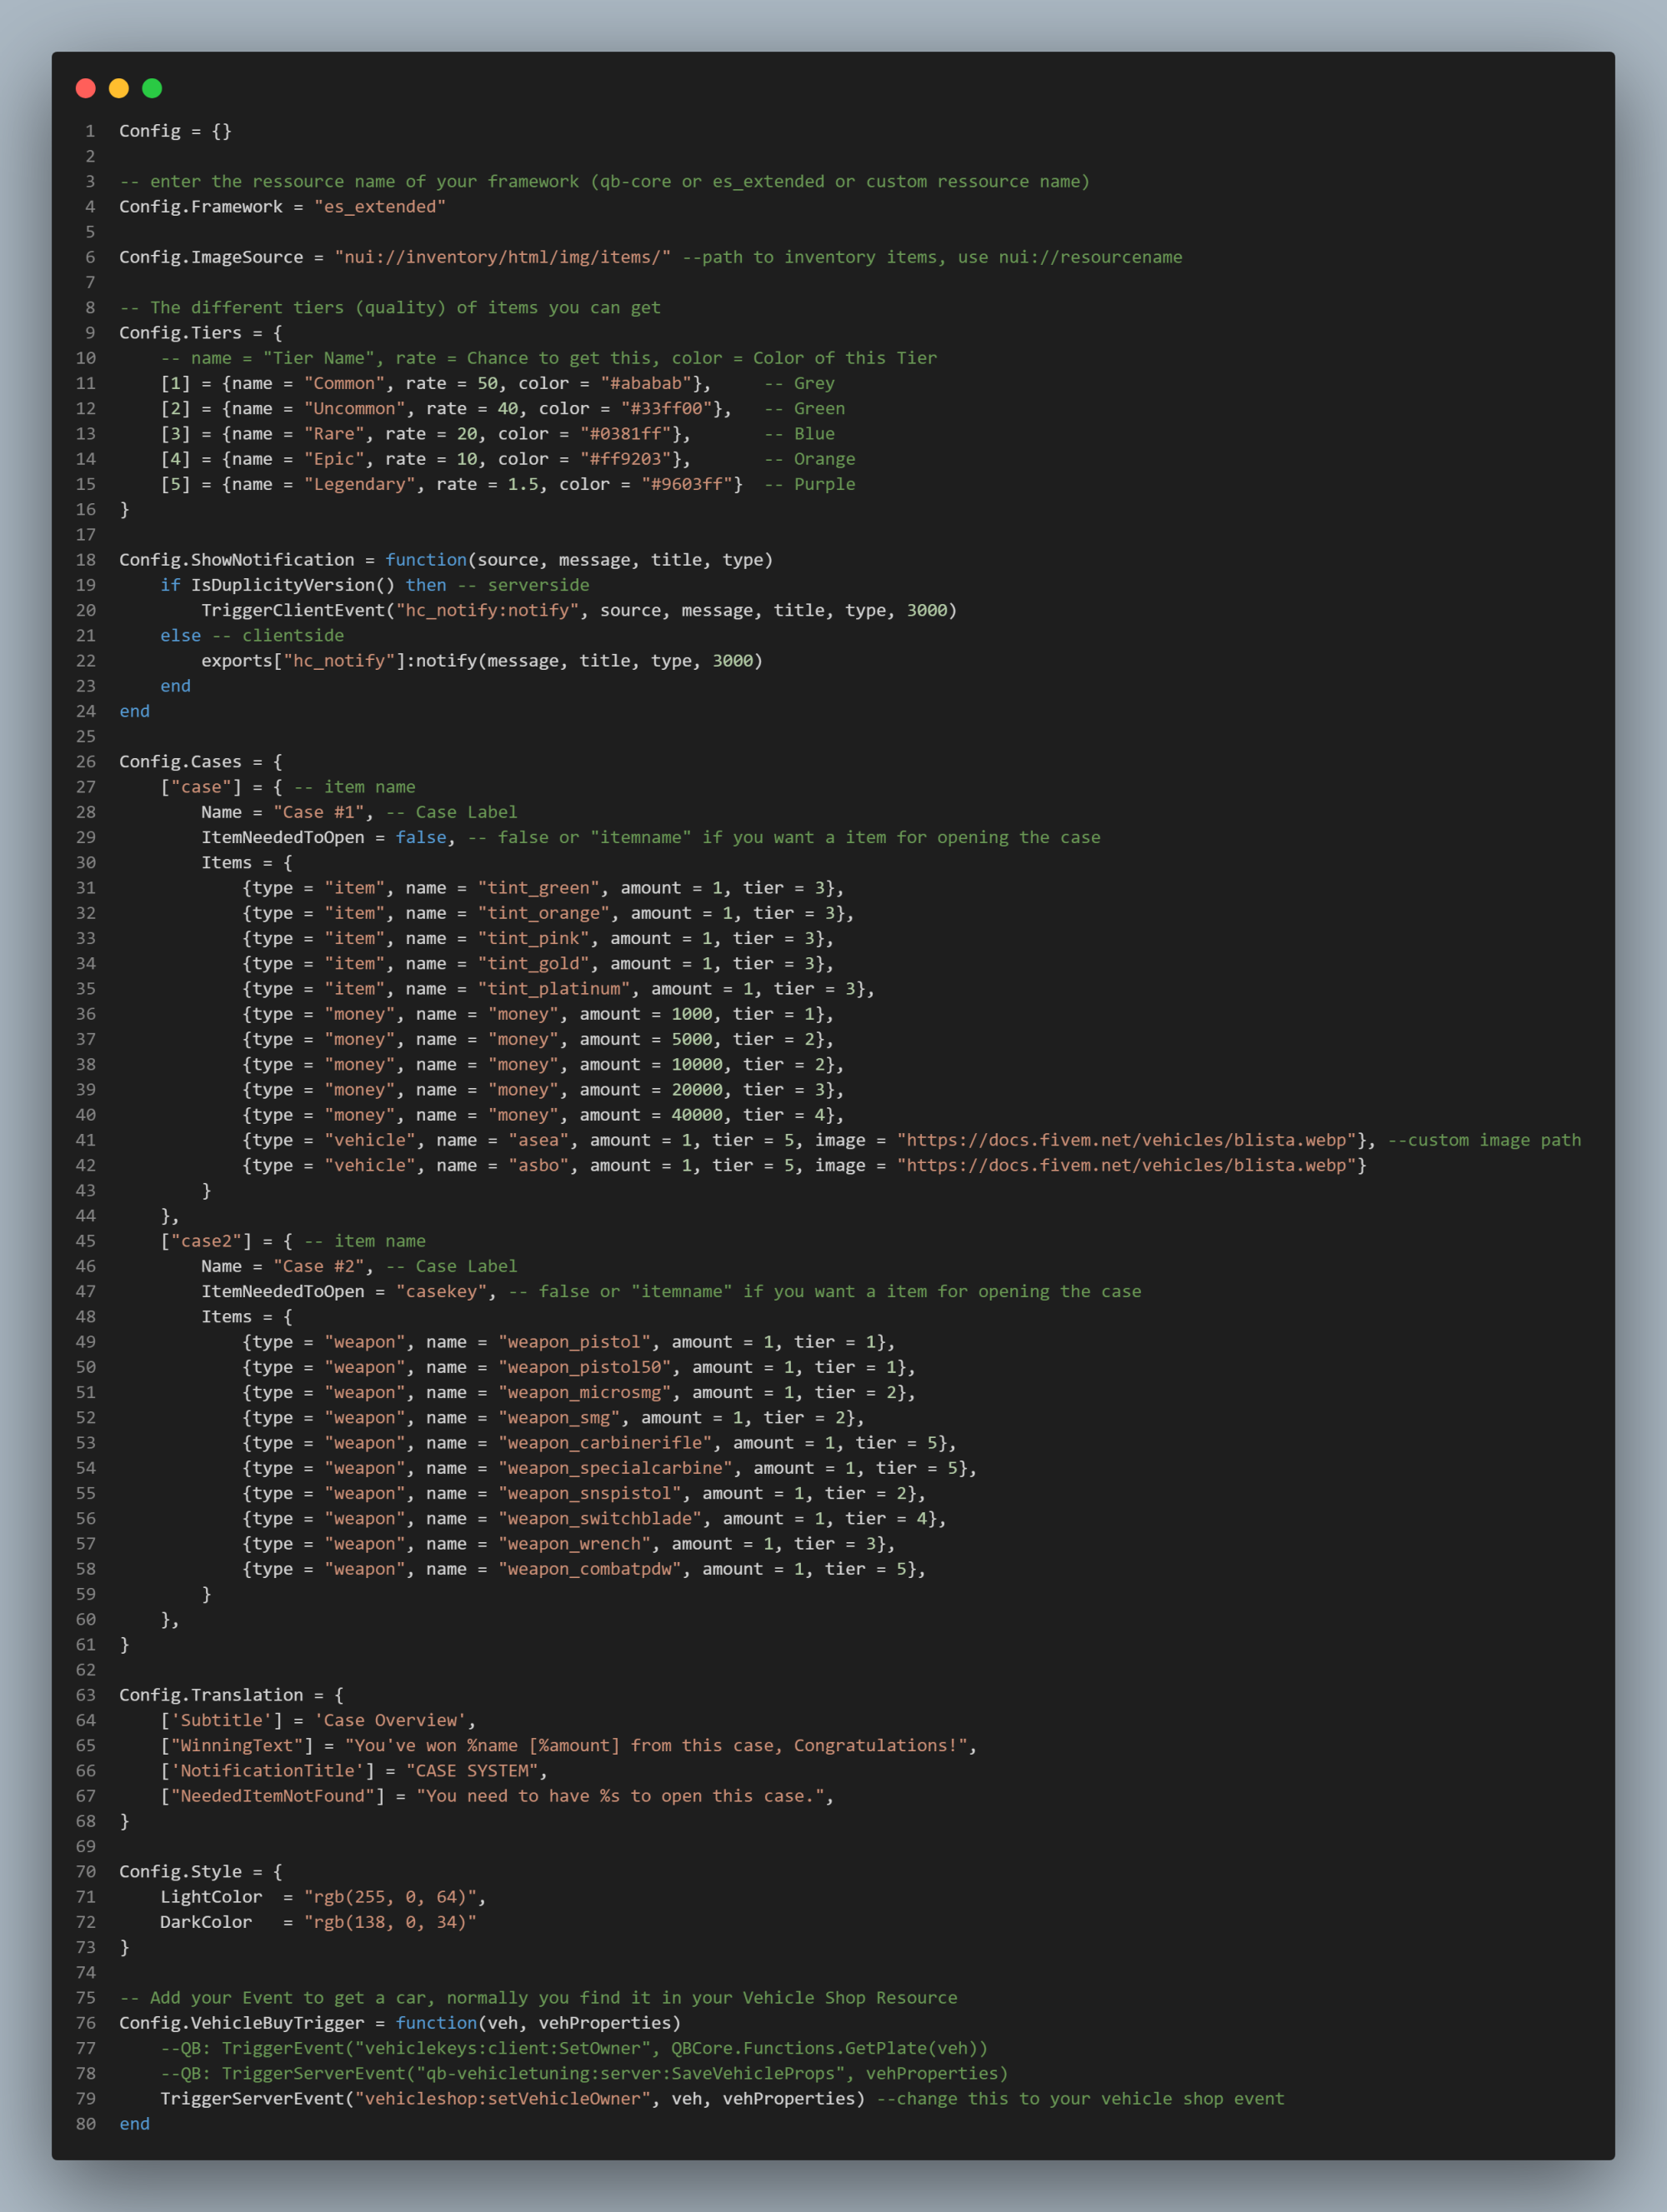Click the function keyword in Config.ShowNotification
Viewport: 1667px width, 2212px height.
(426, 560)
